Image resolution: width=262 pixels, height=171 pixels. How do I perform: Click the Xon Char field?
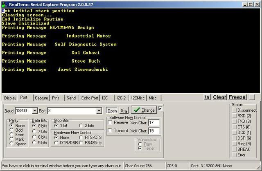point(154,123)
